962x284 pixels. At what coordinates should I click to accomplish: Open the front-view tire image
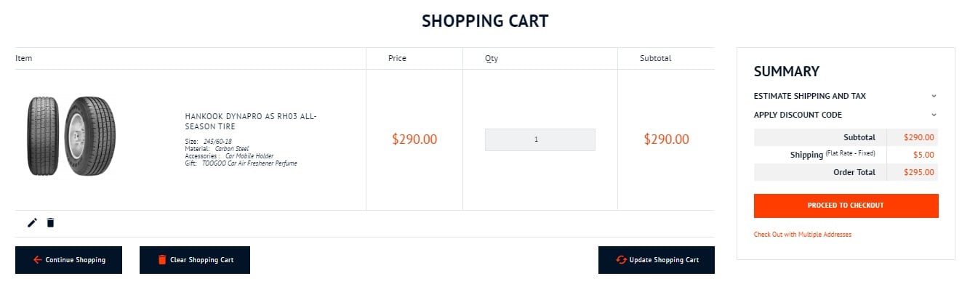point(43,136)
